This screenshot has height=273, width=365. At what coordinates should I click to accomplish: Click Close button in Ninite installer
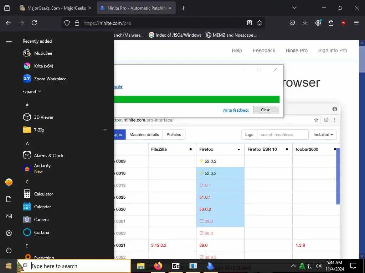(x=266, y=110)
